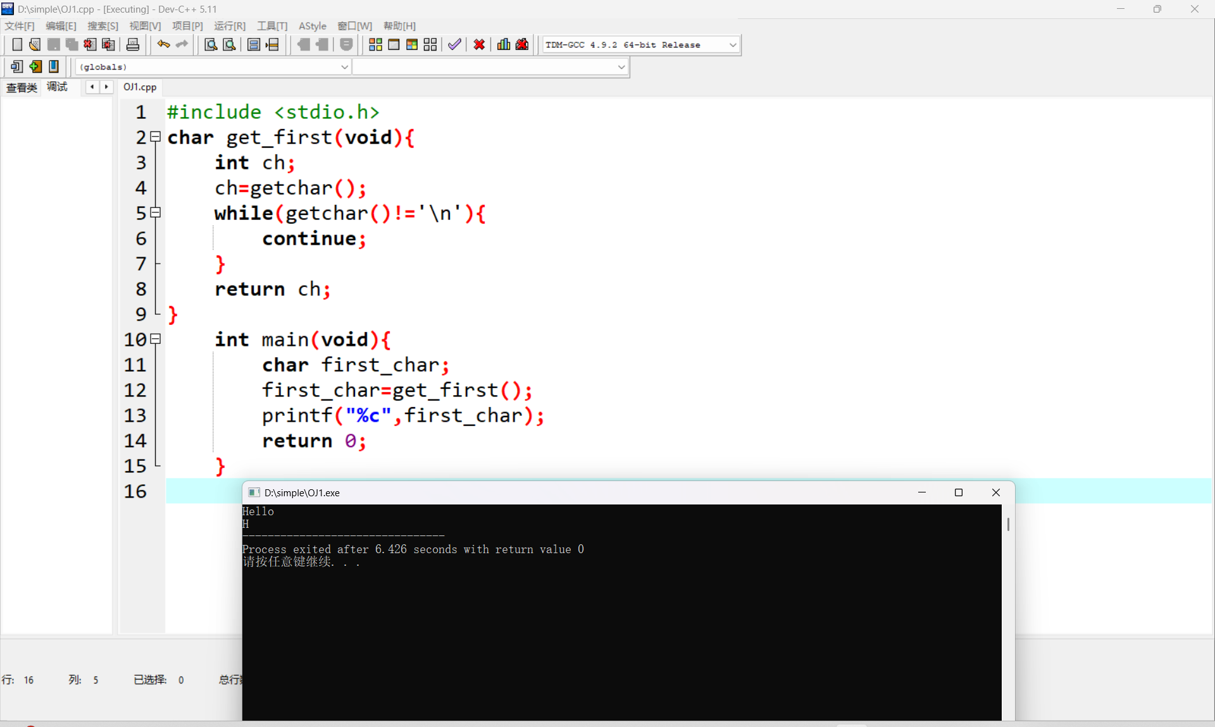This screenshot has width=1215, height=727.
Task: Open the empty member function dropdown
Action: (x=621, y=67)
